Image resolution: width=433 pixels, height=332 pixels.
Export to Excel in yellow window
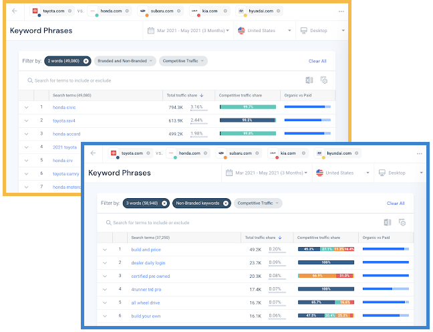[309, 80]
